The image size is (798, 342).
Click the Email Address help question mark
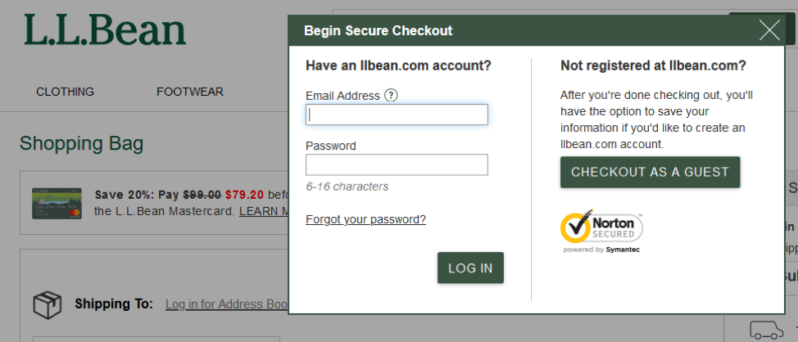point(391,95)
